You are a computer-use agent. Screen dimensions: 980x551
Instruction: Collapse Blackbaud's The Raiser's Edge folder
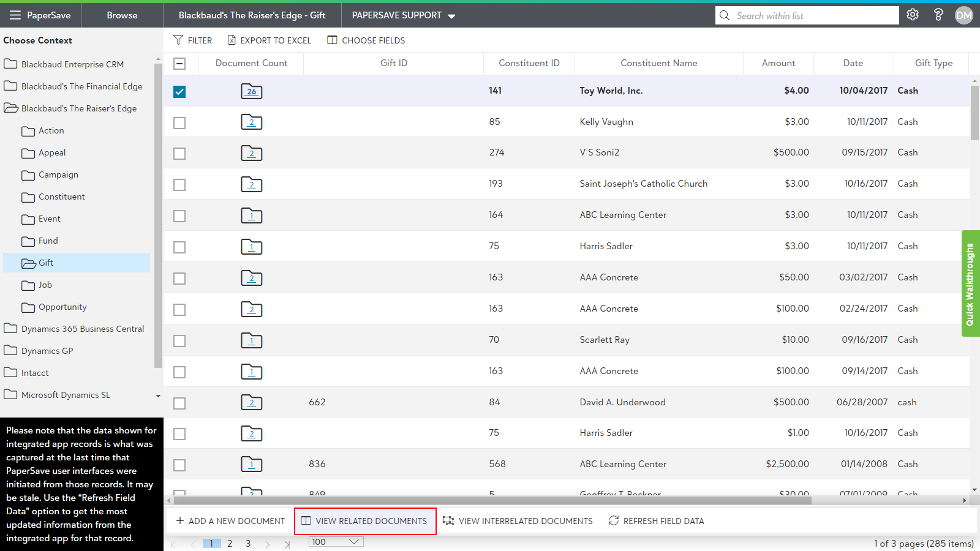pyautogui.click(x=11, y=108)
